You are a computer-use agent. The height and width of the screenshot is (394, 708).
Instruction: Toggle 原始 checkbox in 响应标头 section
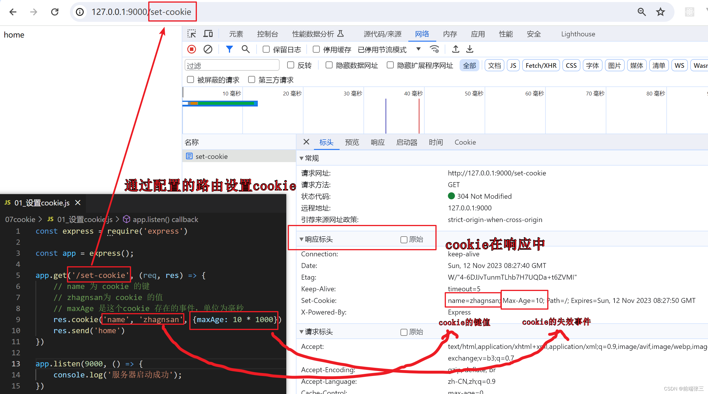click(404, 239)
